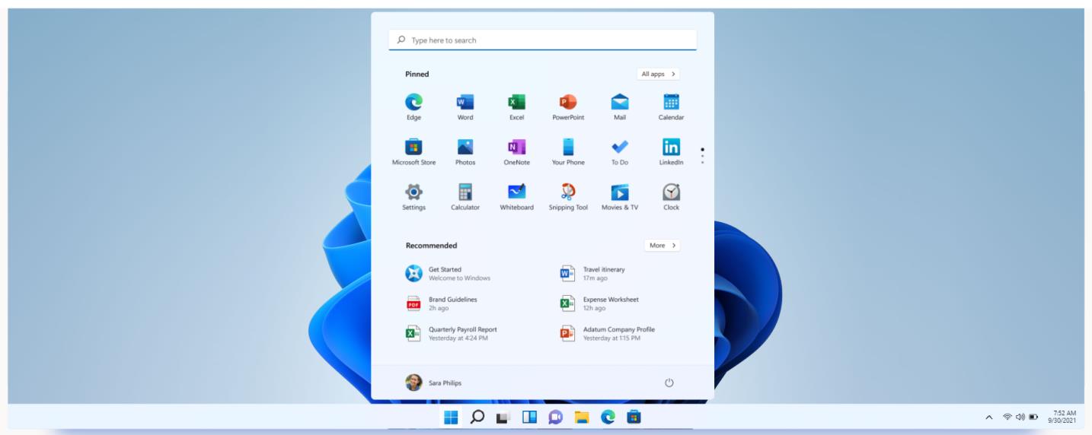Viewport: 1092px width, 435px height.
Task: Show hidden icons in system tray
Action: click(x=989, y=417)
